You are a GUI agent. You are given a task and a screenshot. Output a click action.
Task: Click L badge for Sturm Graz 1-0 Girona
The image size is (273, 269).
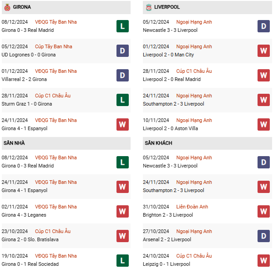pos(122,100)
